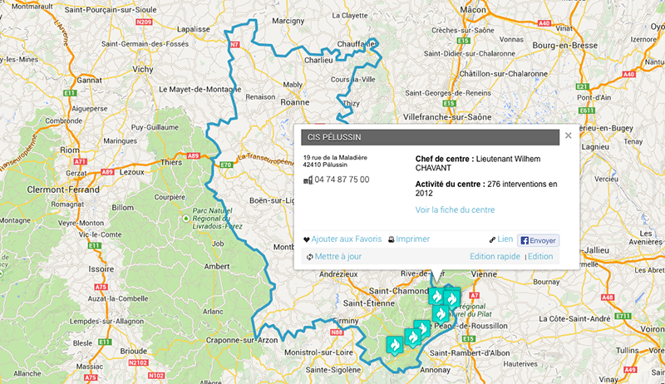Click the Mettre à jour link
The image size is (665, 384).
(x=338, y=257)
